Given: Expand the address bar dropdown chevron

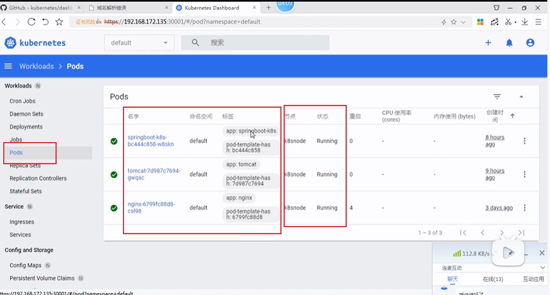Looking at the screenshot, I should coord(463,22).
